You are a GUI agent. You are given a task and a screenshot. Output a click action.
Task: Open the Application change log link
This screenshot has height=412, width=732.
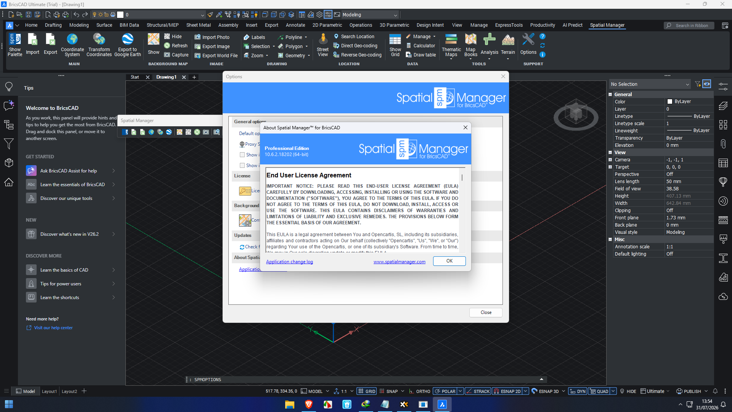(289, 262)
